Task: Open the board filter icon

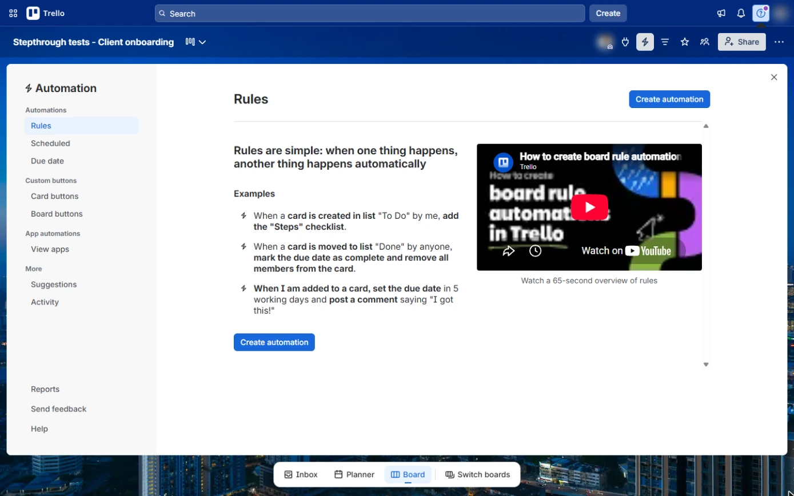Action: [x=665, y=42]
